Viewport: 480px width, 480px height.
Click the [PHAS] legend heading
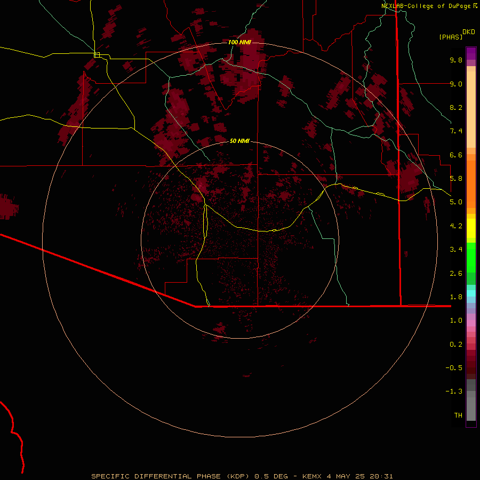pyautogui.click(x=451, y=37)
